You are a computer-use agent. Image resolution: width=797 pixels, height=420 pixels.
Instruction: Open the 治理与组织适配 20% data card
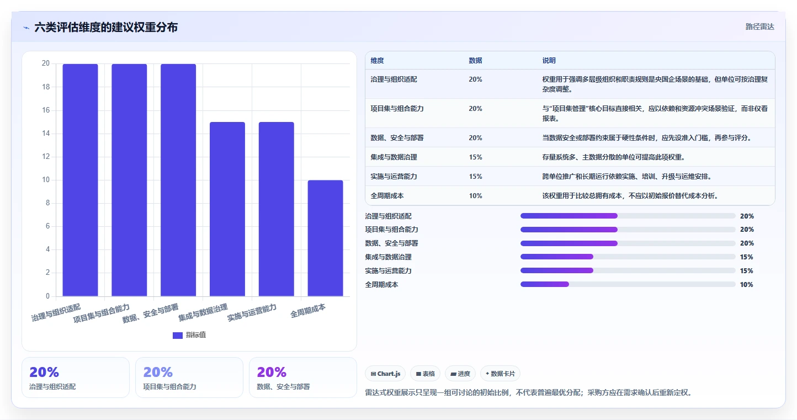point(76,378)
